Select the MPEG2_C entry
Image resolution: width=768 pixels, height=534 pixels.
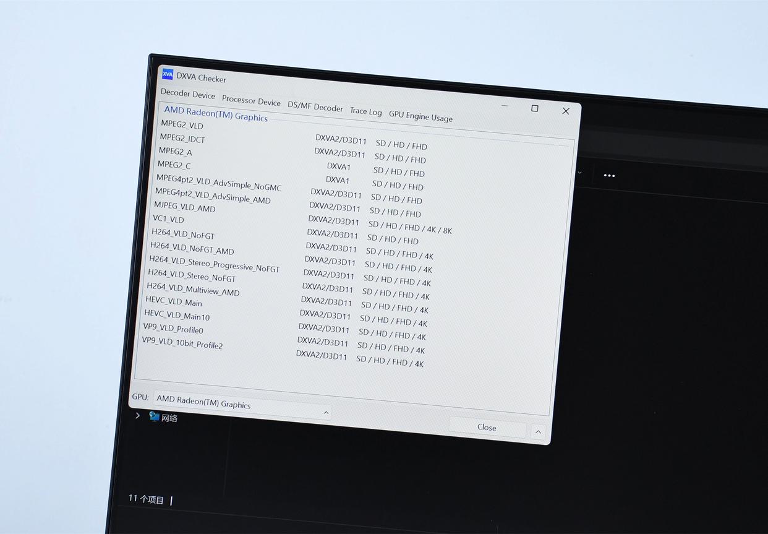click(x=174, y=165)
